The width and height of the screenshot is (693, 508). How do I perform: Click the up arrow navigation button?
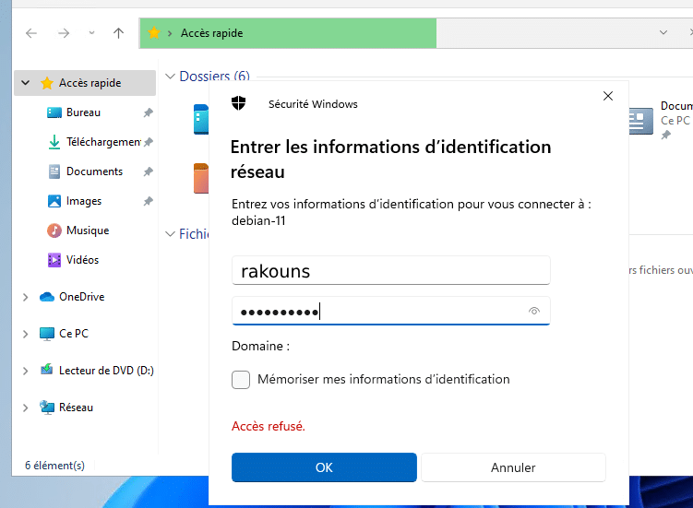click(x=118, y=33)
